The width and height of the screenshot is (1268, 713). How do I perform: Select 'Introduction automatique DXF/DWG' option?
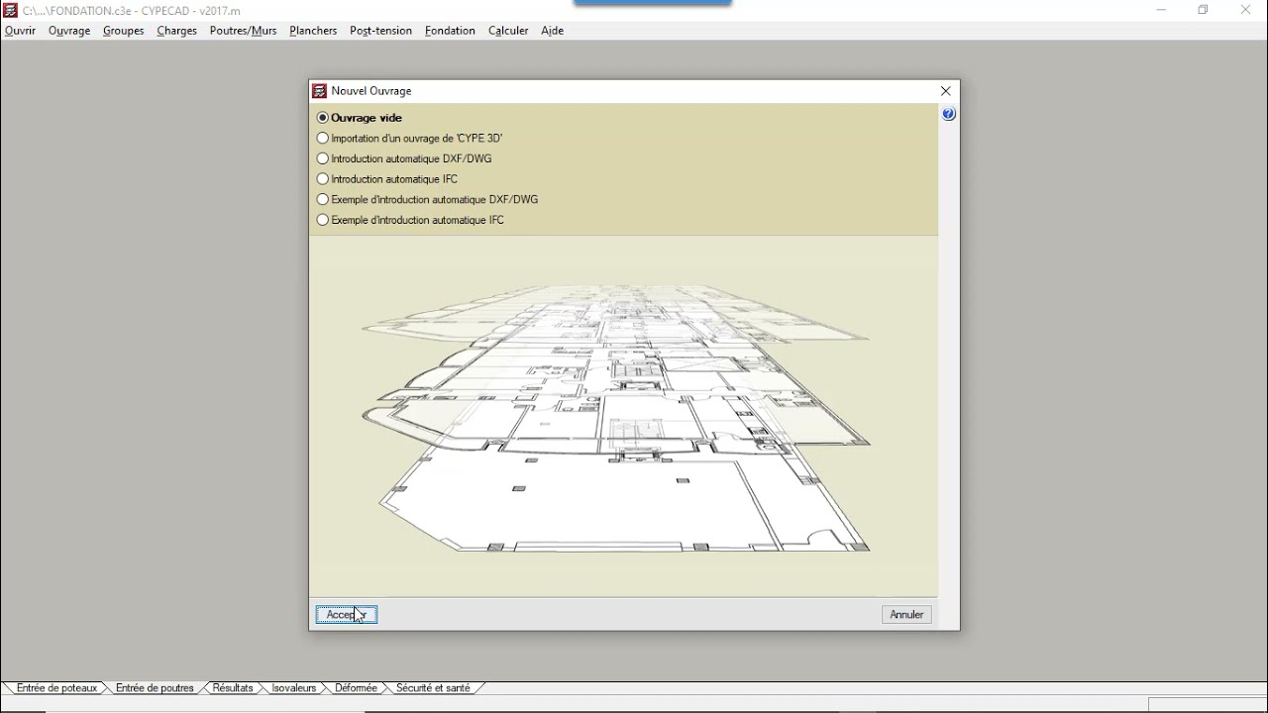point(404,158)
